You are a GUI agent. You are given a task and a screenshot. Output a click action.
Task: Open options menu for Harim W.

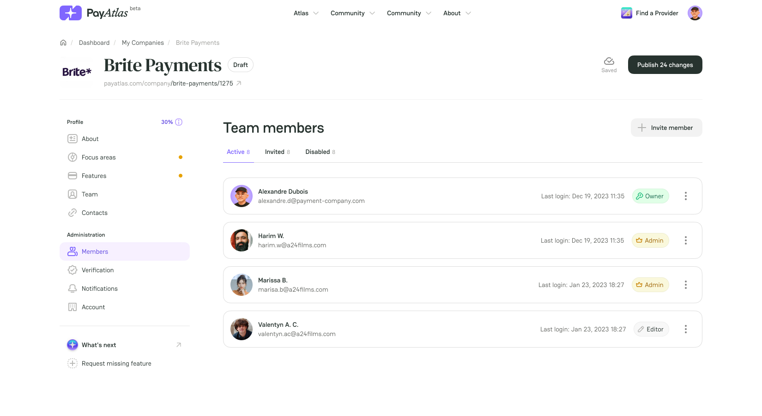(686, 240)
